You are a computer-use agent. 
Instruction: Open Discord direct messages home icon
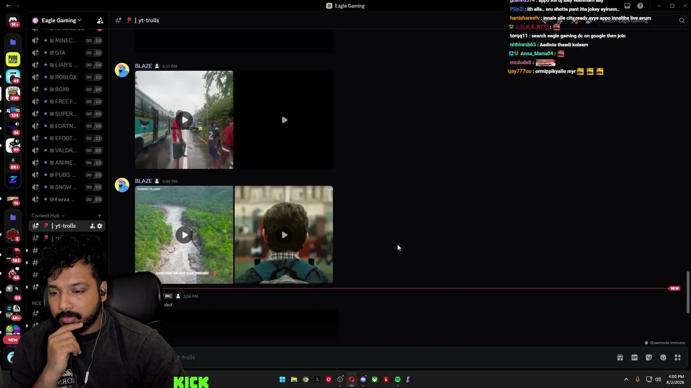click(x=13, y=20)
